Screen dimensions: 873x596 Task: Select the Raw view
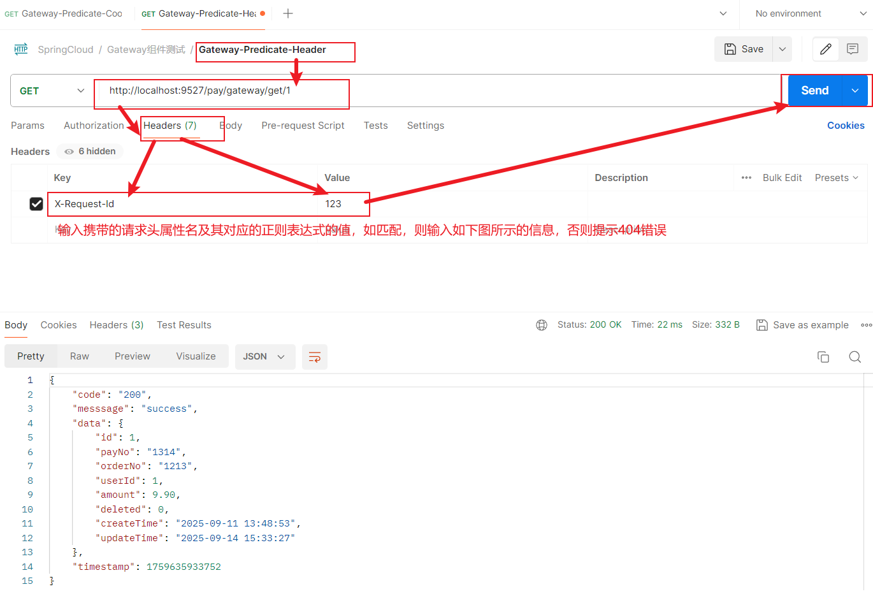(80, 356)
